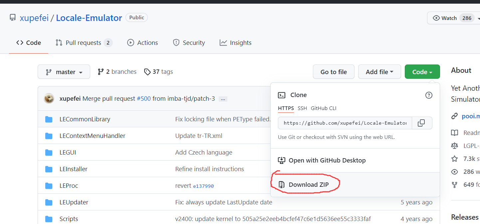This screenshot has width=480, height=224.
Task: Click the repository icon beside xupefei
Action: click(12, 17)
